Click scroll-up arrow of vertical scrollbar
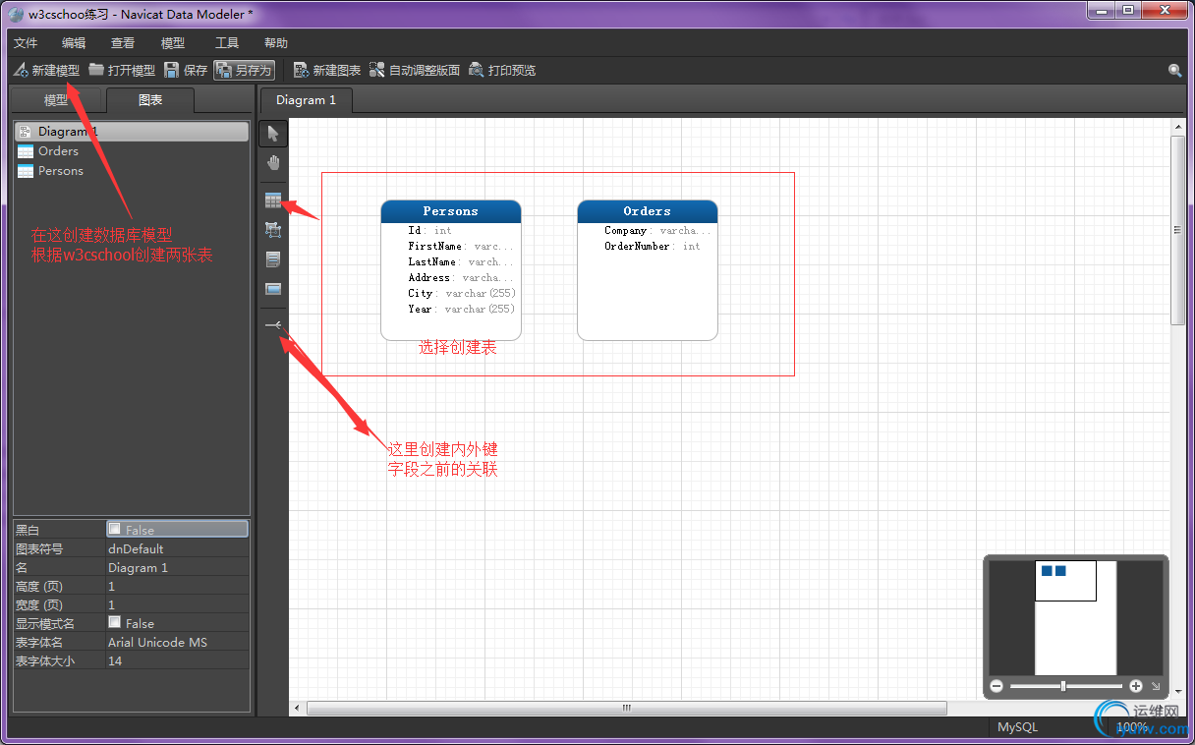 click(1178, 126)
